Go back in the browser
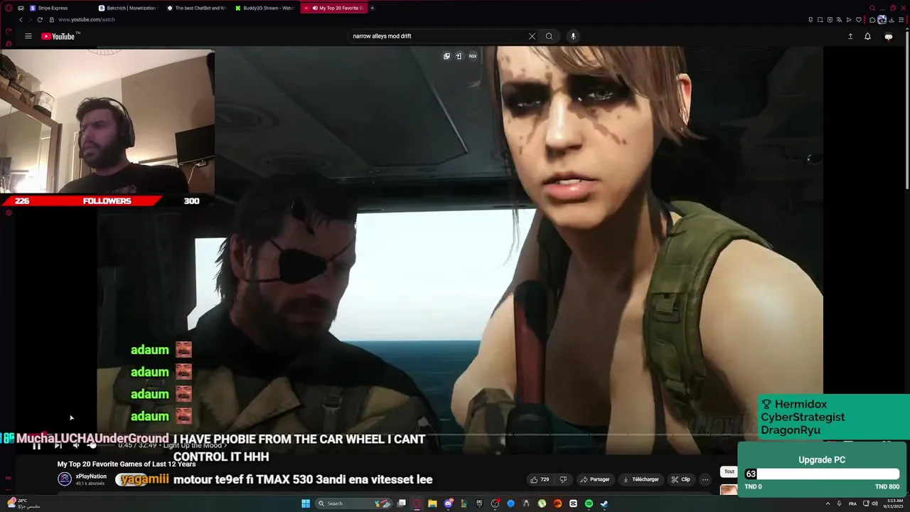 21,20
